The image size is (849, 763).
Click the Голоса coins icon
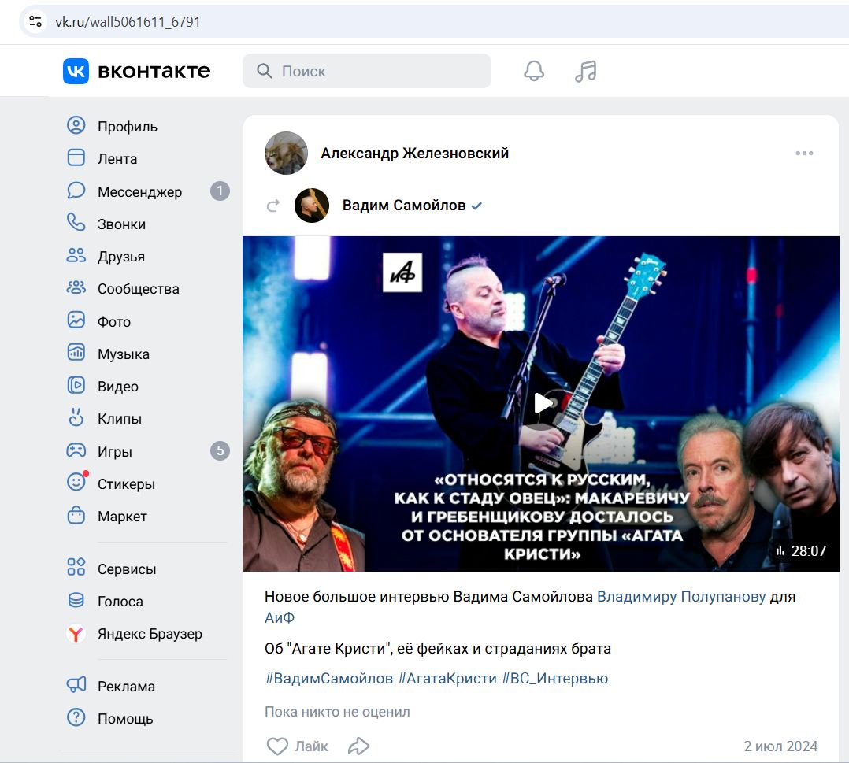click(76, 600)
